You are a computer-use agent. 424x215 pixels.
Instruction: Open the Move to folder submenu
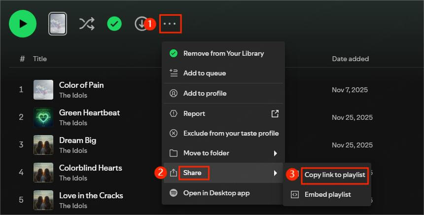(x=223, y=153)
